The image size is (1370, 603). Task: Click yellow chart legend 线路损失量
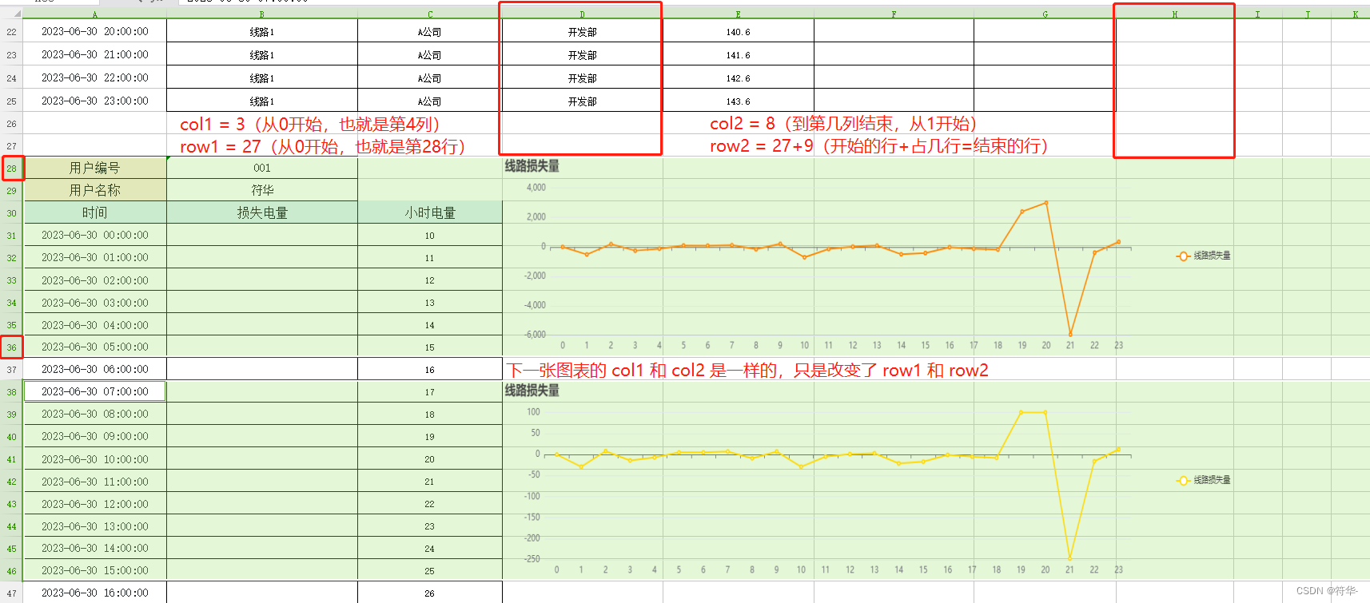click(1204, 480)
